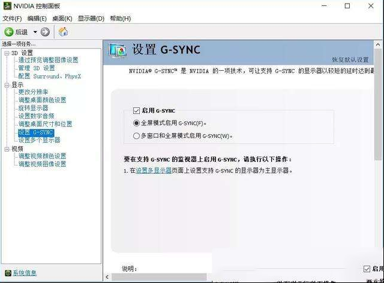This screenshot has width=384, height=283.
Task: Click the 3D 设置 category label
Action: 22,53
